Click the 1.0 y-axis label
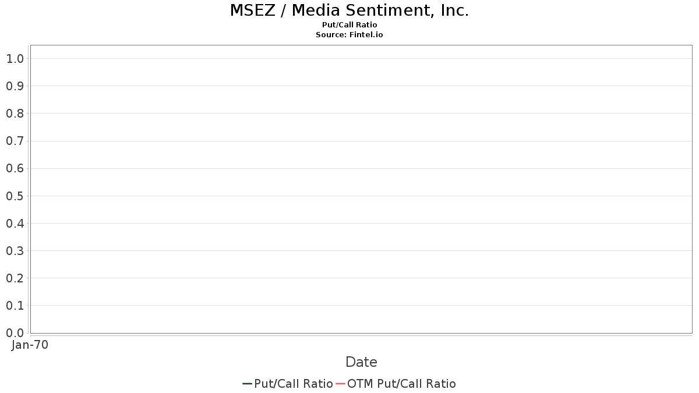The width and height of the screenshot is (699, 393). [x=15, y=58]
